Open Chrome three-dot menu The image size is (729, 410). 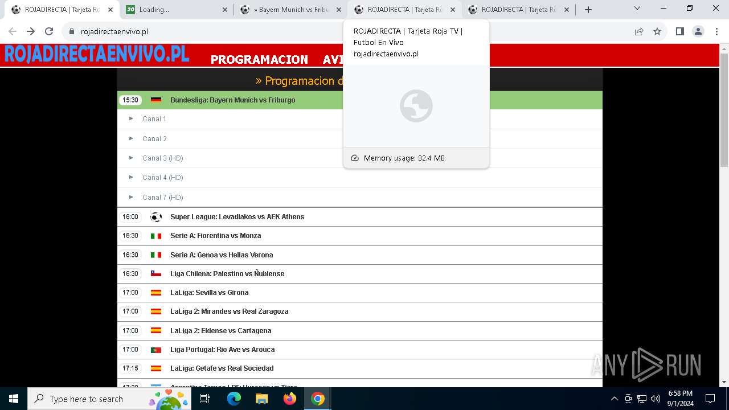(716, 31)
